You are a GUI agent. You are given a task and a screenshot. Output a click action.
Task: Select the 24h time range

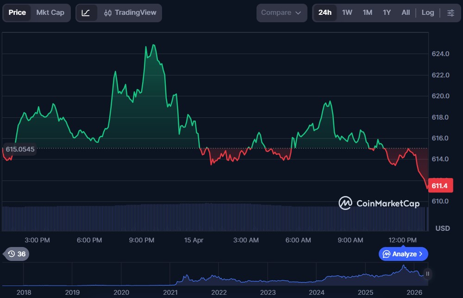(x=325, y=13)
